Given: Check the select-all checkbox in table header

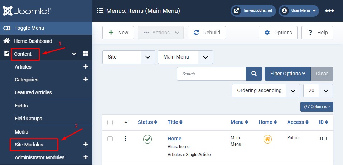Looking at the screenshot, I should click(x=110, y=122).
